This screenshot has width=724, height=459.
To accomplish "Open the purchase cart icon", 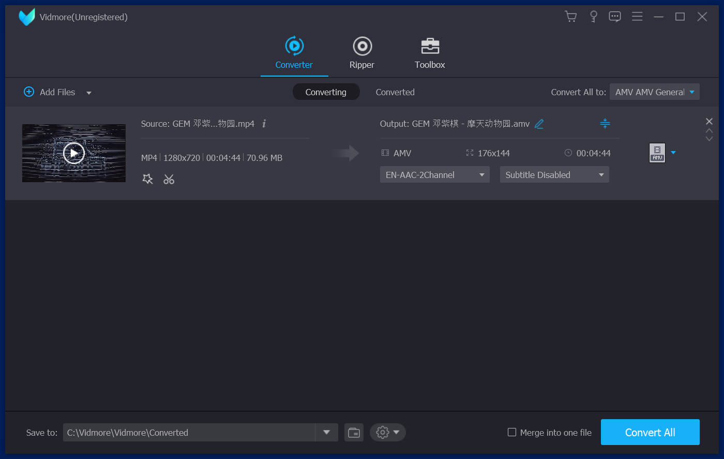I will coord(571,16).
